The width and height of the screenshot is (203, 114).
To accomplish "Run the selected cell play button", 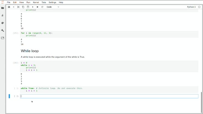I will tap(33, 7).
